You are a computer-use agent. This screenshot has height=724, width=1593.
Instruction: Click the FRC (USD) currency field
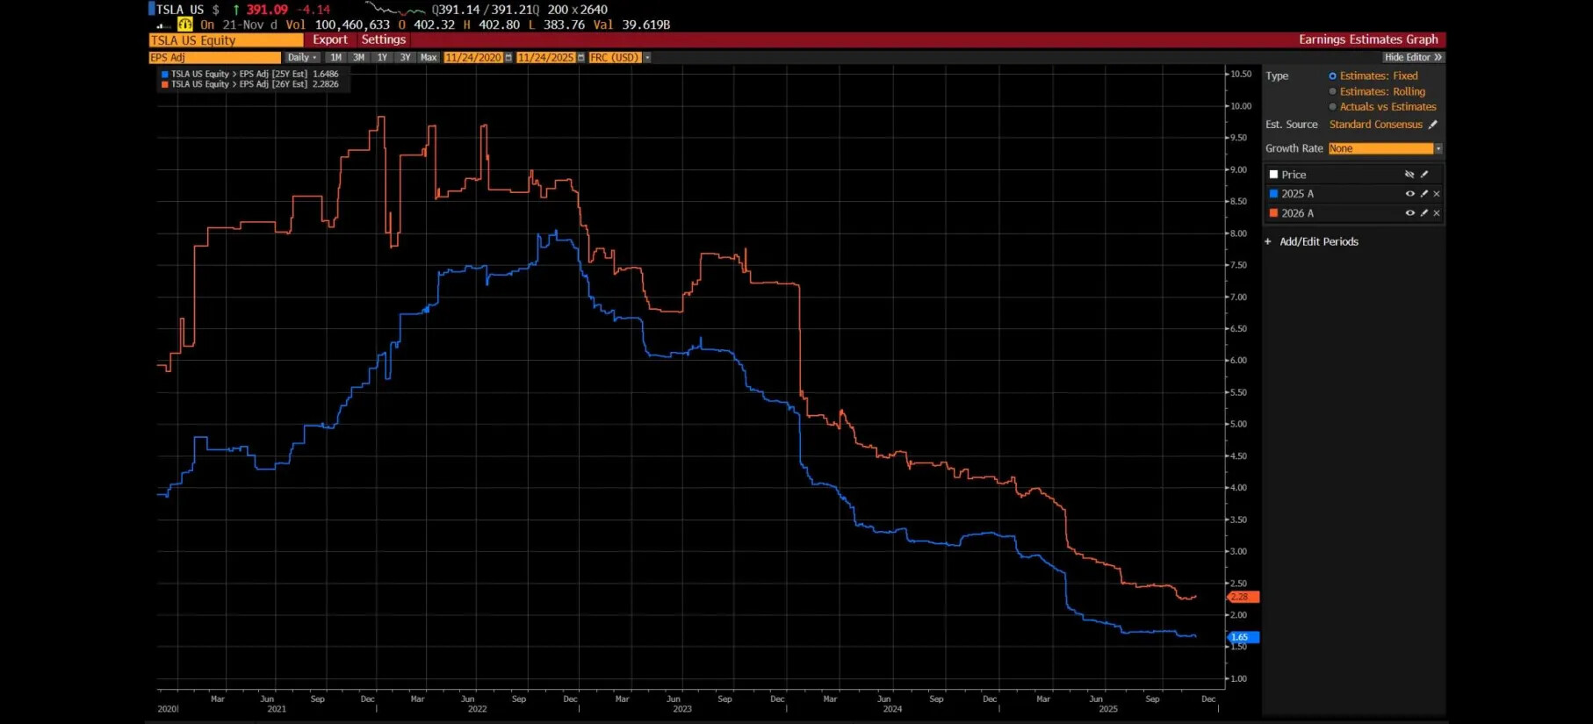point(615,58)
